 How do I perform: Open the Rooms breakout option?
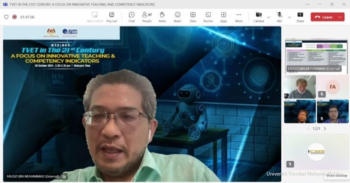(x=208, y=17)
